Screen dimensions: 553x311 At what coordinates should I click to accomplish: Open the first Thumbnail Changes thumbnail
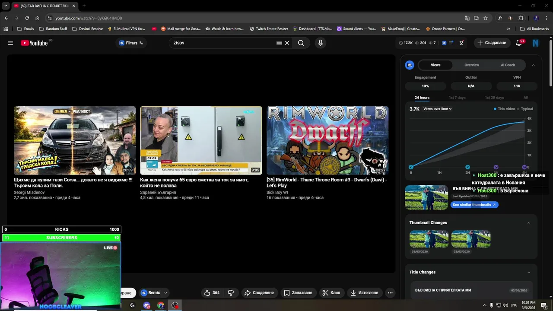coord(429,239)
